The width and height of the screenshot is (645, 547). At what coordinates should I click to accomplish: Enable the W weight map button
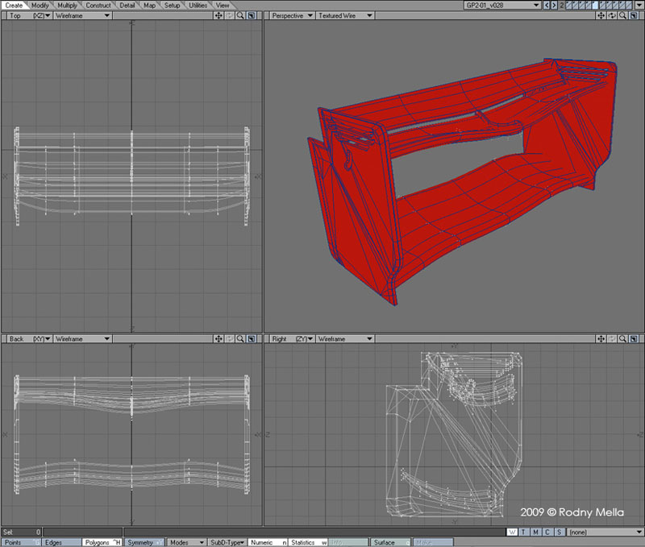tap(513, 532)
